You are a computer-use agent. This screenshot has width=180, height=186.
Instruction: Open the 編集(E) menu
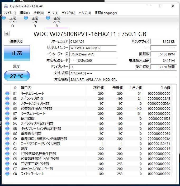click(25, 13)
